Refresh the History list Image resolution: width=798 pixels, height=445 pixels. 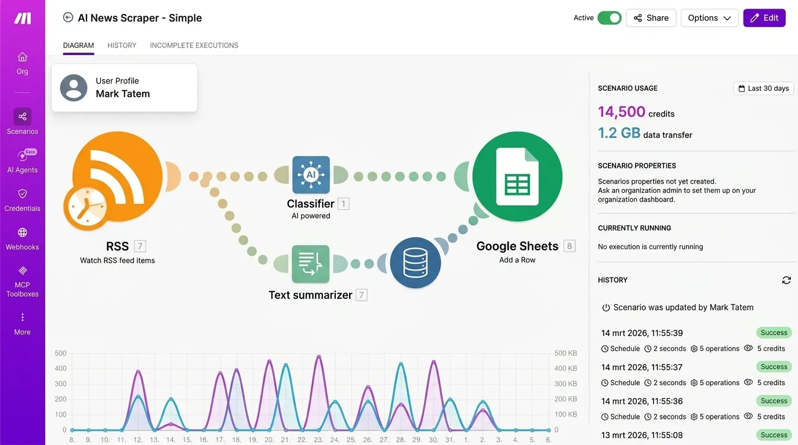point(786,280)
